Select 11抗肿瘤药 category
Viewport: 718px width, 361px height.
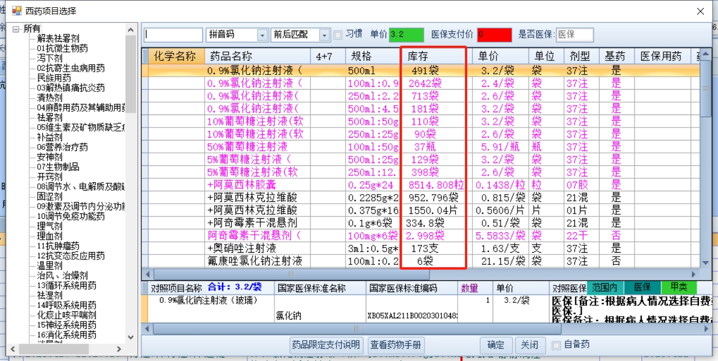58,246
